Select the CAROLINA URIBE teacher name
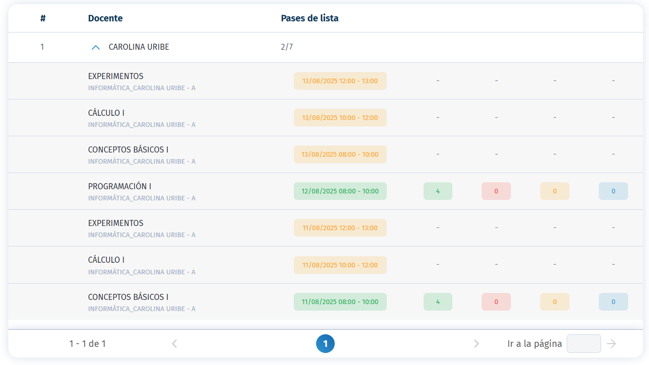 [x=139, y=47]
